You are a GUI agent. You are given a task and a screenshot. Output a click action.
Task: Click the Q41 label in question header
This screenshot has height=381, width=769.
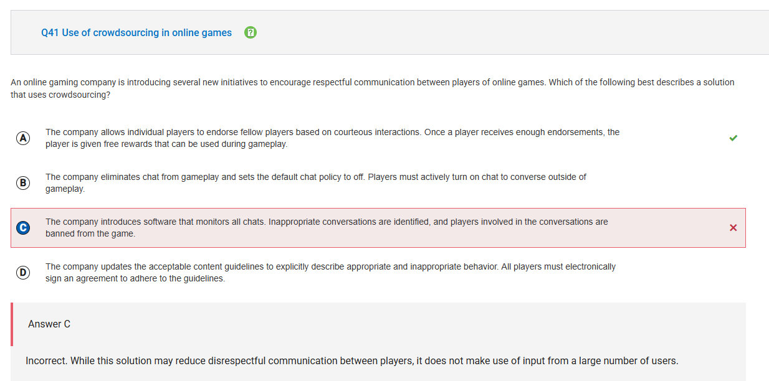tap(50, 32)
